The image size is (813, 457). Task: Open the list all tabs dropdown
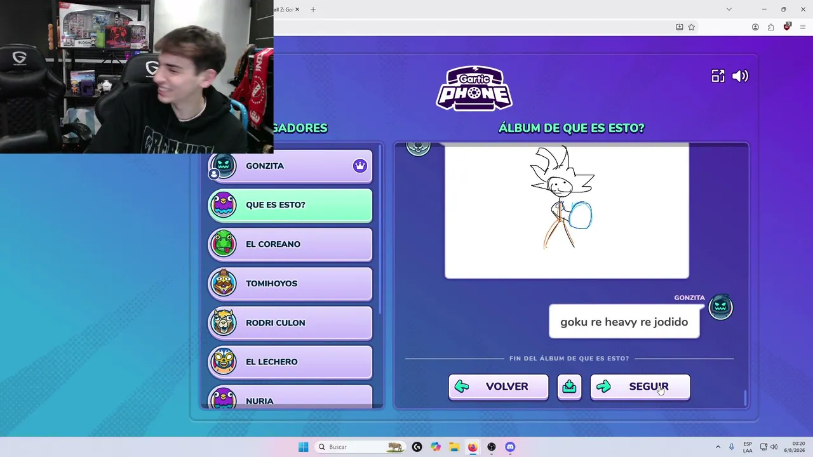[729, 10]
